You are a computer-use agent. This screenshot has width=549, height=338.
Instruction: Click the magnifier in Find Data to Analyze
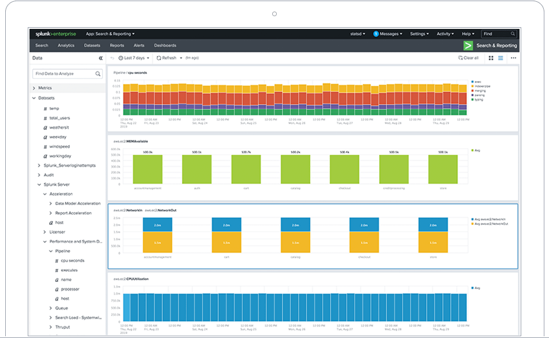point(98,73)
